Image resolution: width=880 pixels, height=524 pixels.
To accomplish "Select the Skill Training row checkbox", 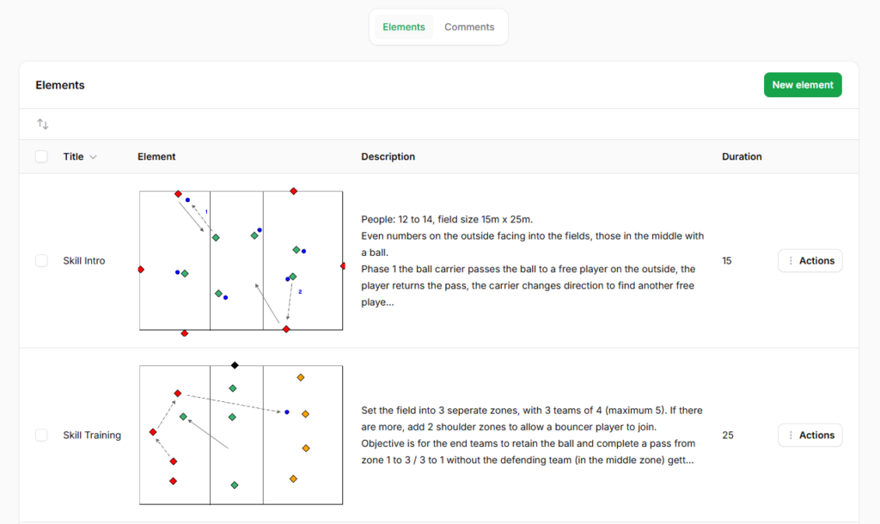I will click(41, 436).
